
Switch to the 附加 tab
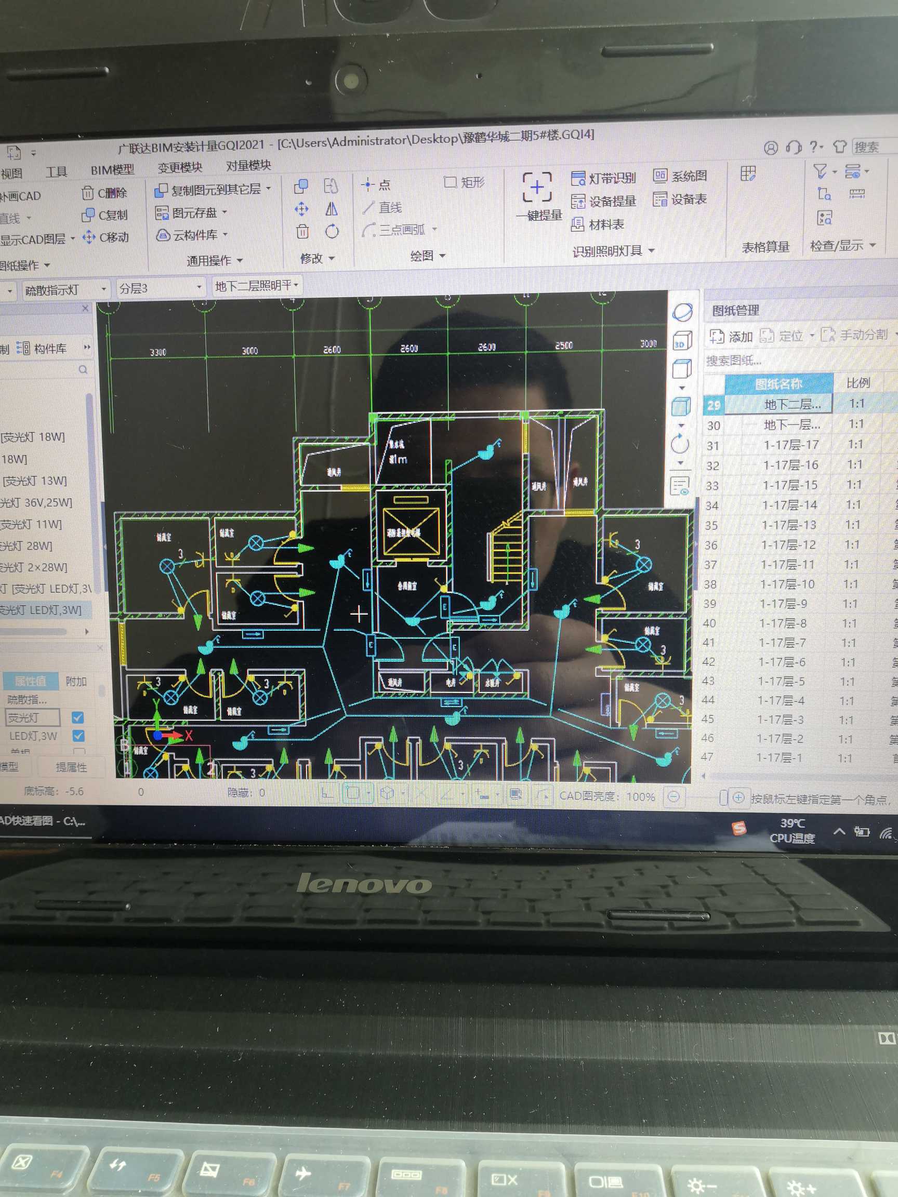coord(76,681)
